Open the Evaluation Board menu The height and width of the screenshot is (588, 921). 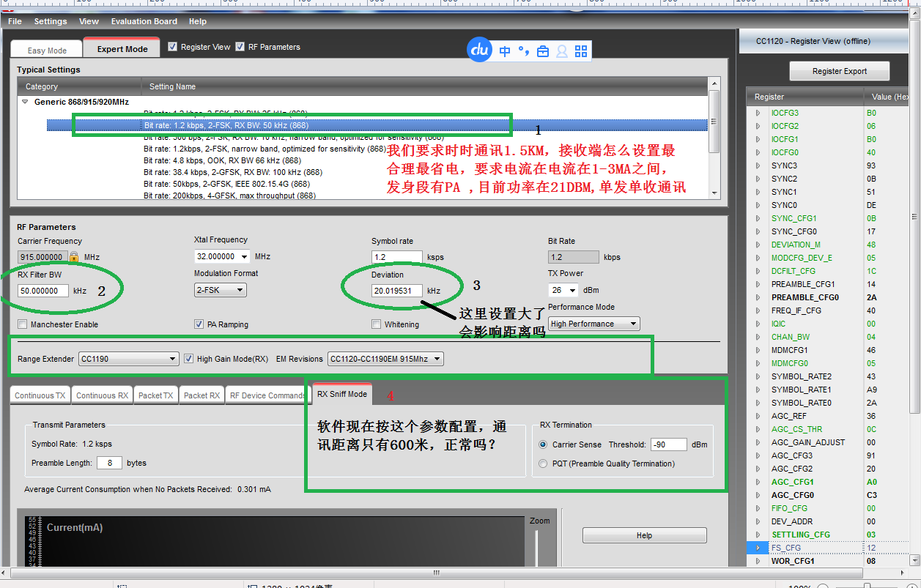coord(144,21)
